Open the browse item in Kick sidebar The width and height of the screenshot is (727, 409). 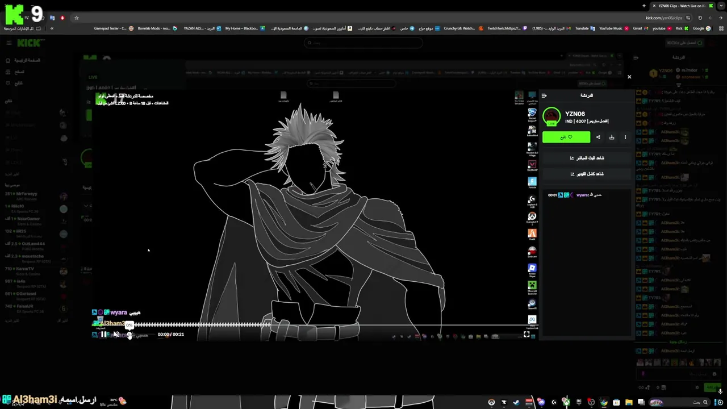pos(14,72)
